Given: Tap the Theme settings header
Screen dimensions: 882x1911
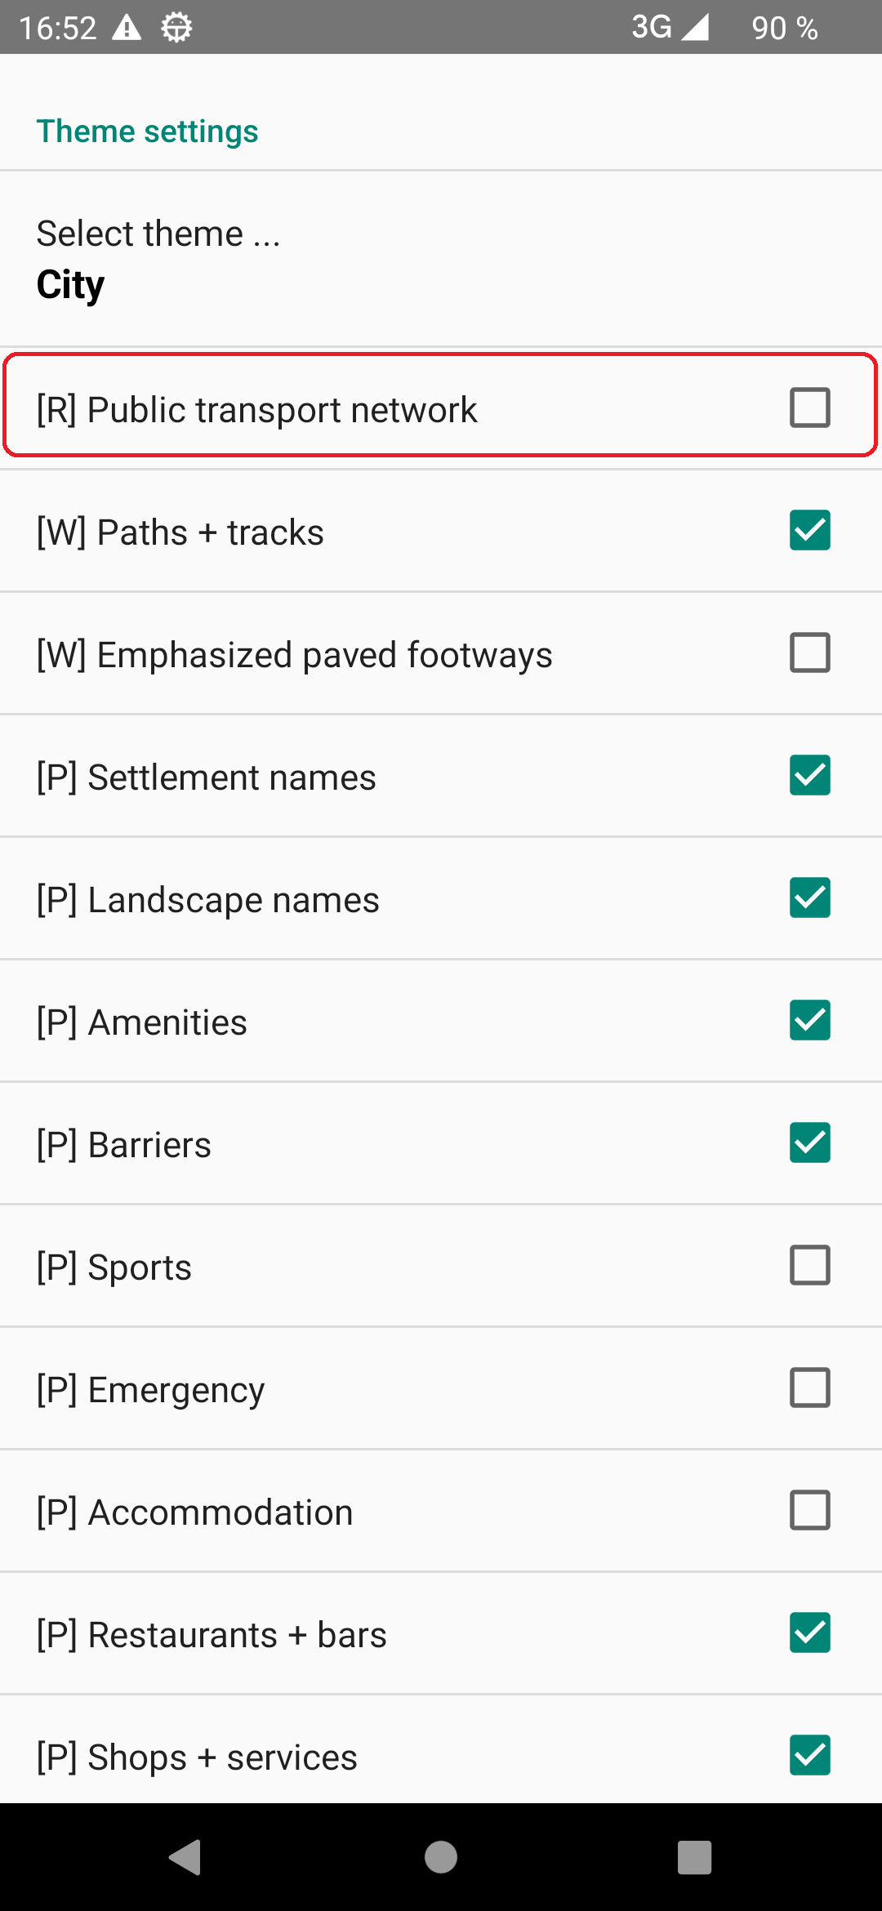Looking at the screenshot, I should click(x=147, y=131).
